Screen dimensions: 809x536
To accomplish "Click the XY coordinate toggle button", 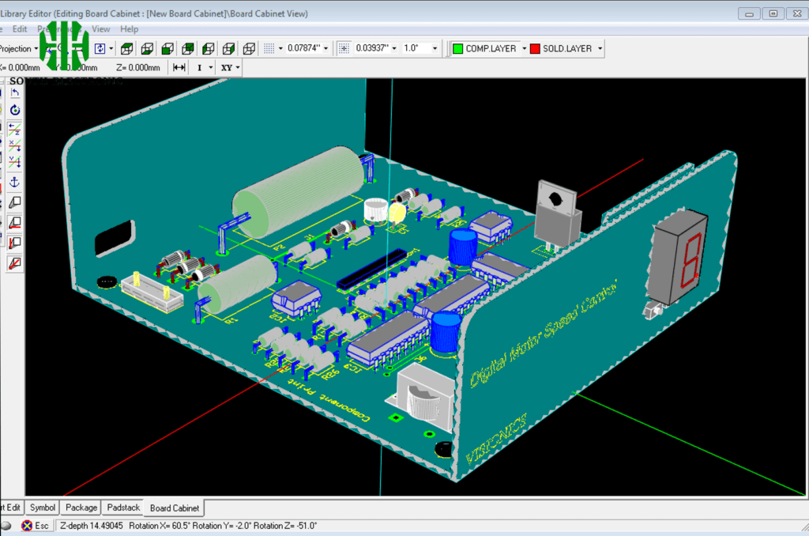I will [228, 67].
